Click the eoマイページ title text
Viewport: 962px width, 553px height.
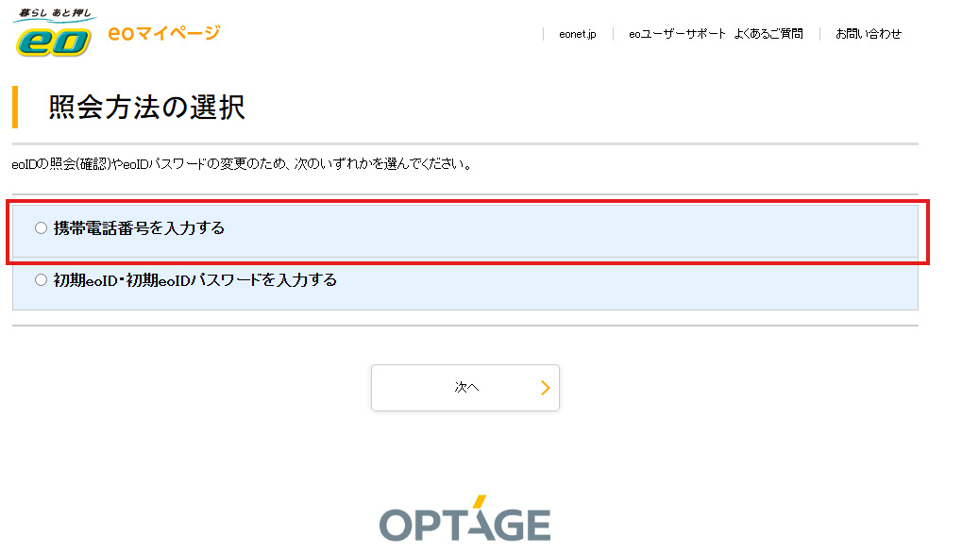point(164,33)
